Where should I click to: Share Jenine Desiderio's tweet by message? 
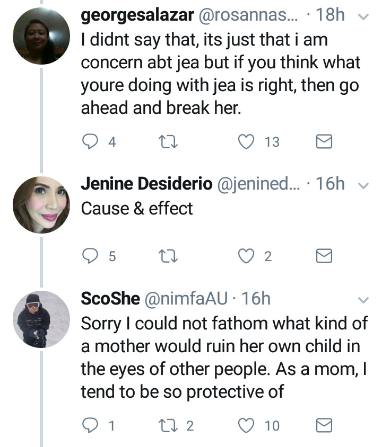tap(324, 256)
